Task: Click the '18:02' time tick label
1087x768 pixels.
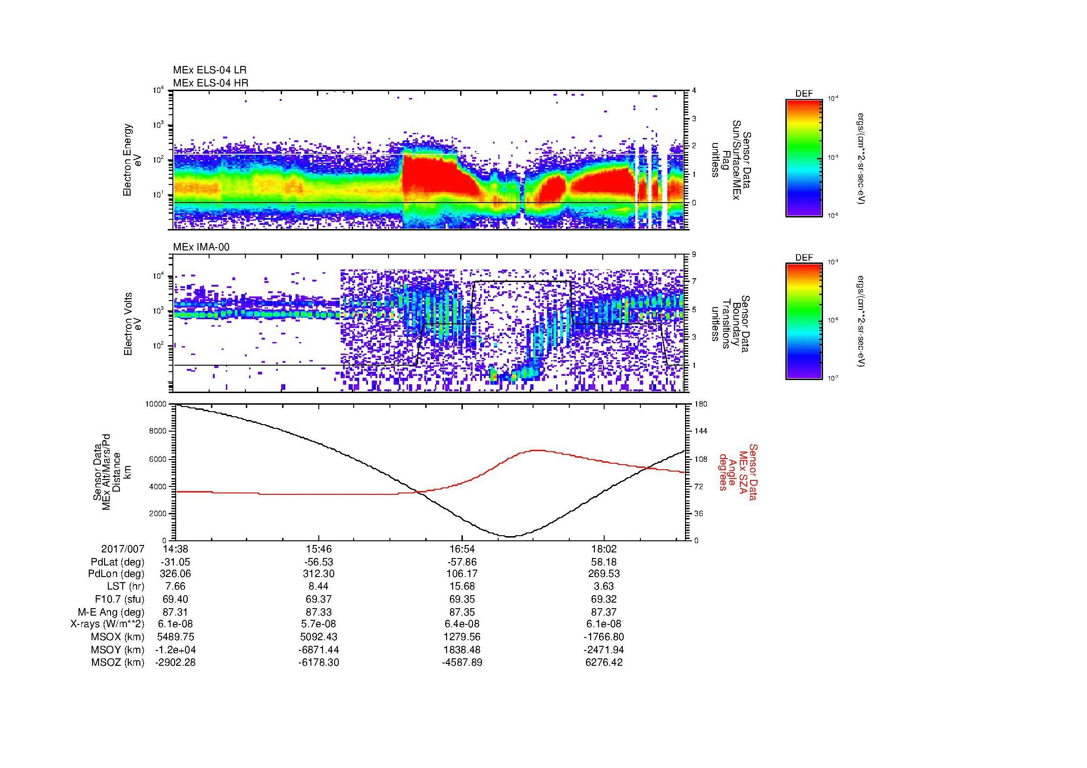Action: (604, 549)
